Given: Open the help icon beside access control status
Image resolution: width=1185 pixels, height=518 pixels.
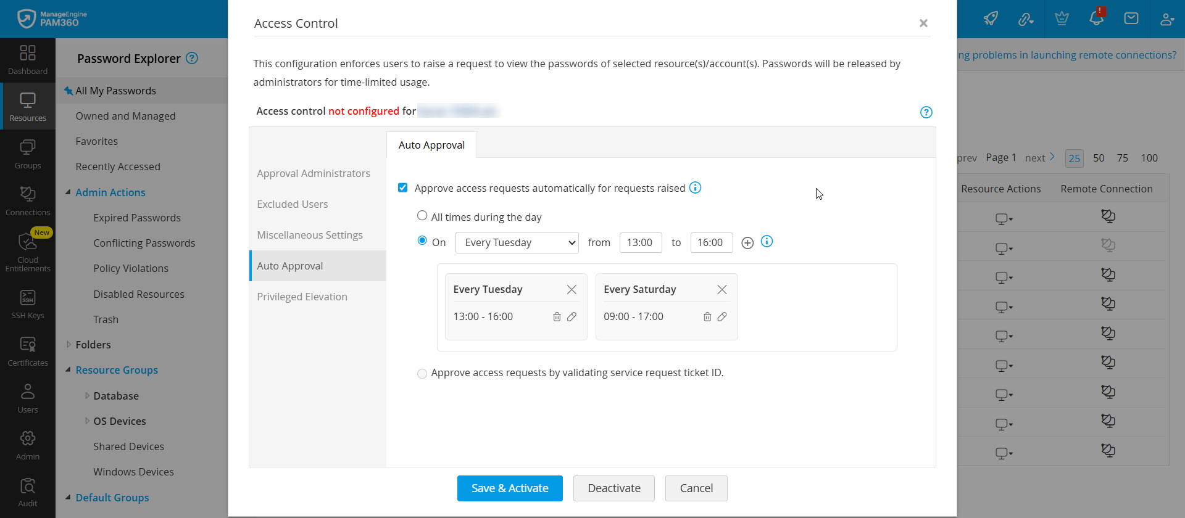Looking at the screenshot, I should [926, 112].
